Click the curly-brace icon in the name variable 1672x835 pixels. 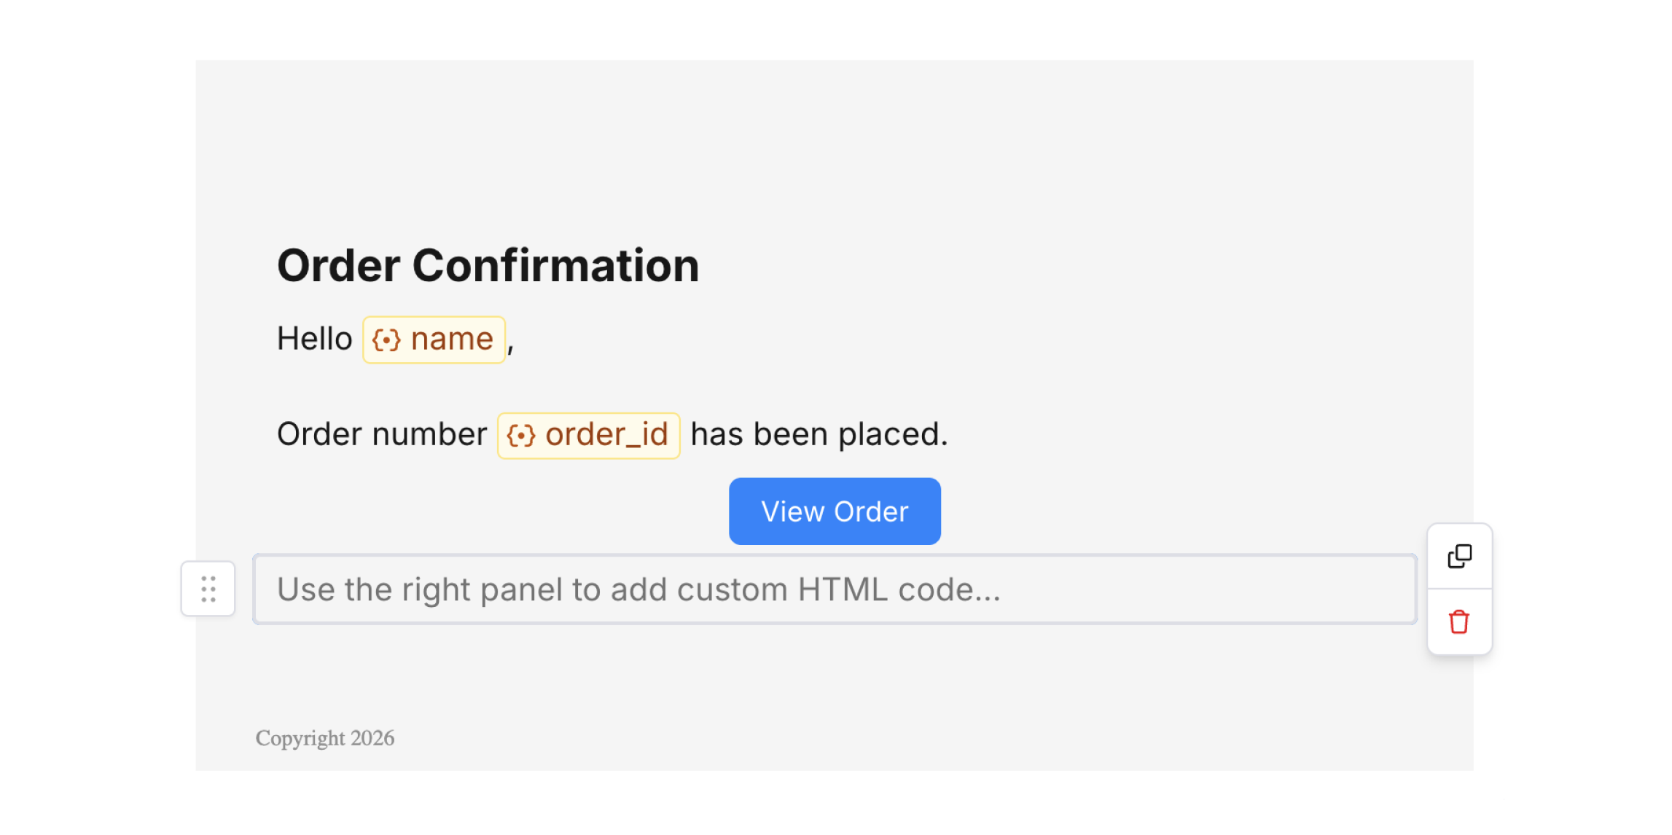point(386,340)
